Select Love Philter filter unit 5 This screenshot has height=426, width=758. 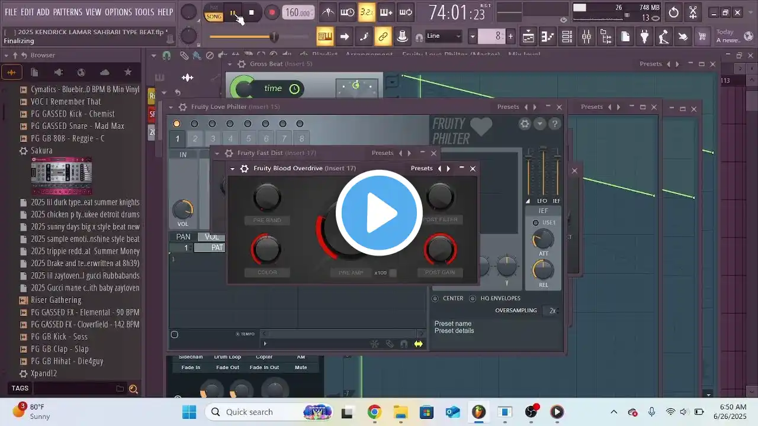pos(248,139)
